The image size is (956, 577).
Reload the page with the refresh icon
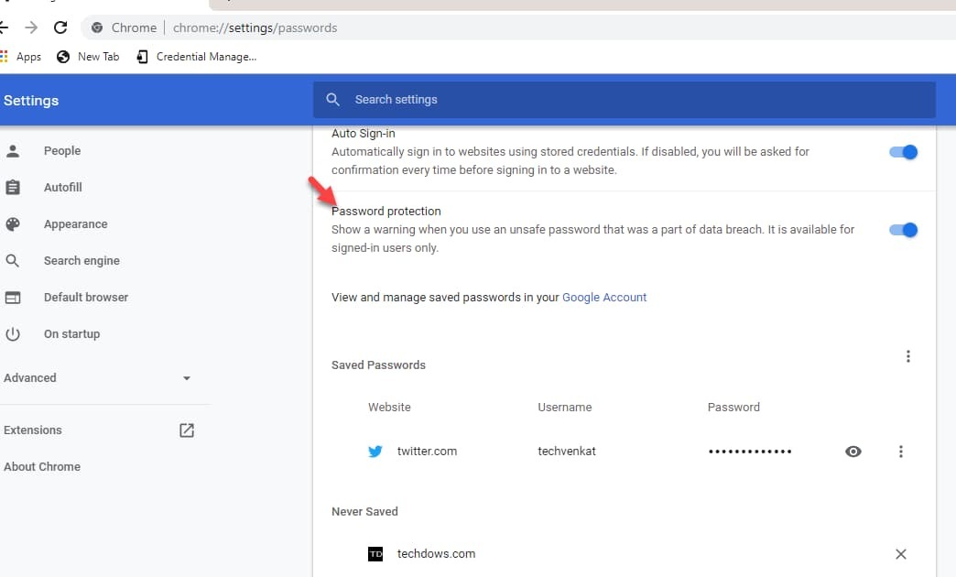(x=61, y=27)
